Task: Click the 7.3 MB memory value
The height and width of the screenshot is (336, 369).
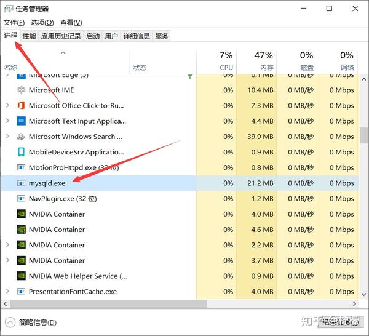Action: click(262, 105)
